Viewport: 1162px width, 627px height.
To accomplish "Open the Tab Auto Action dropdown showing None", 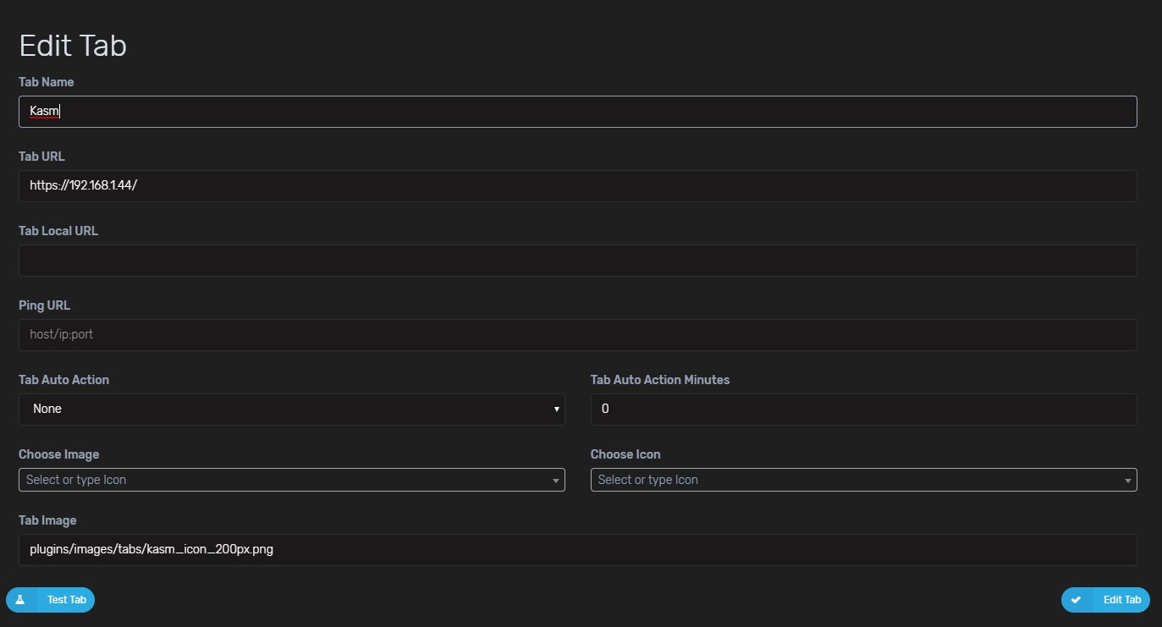I will pyautogui.click(x=291, y=409).
